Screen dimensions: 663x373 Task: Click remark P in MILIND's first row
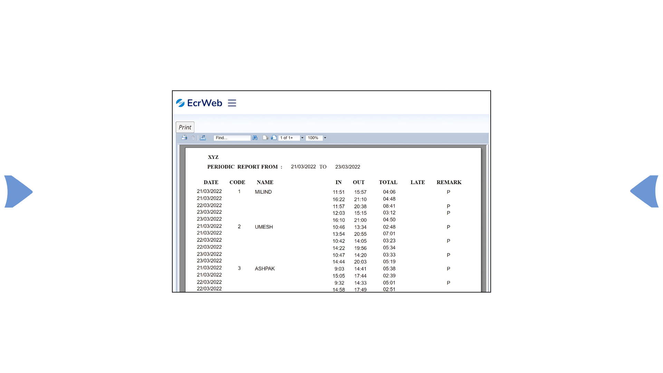pyautogui.click(x=449, y=192)
